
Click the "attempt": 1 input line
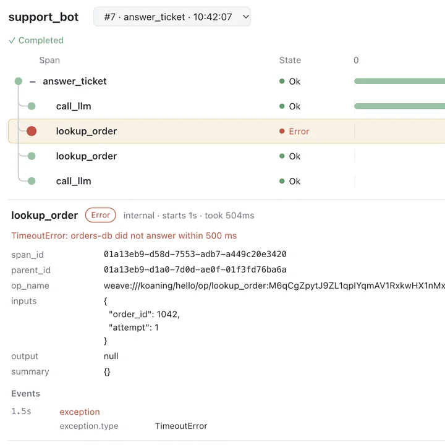pos(133,328)
